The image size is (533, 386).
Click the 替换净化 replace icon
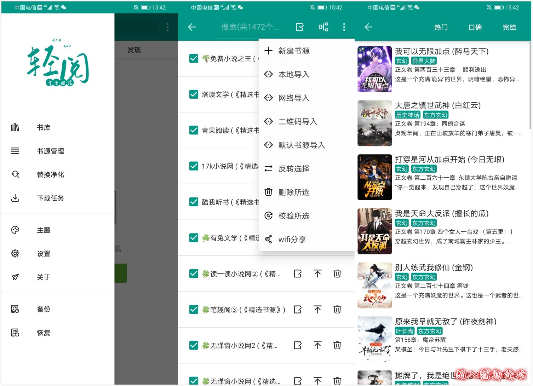tap(15, 174)
